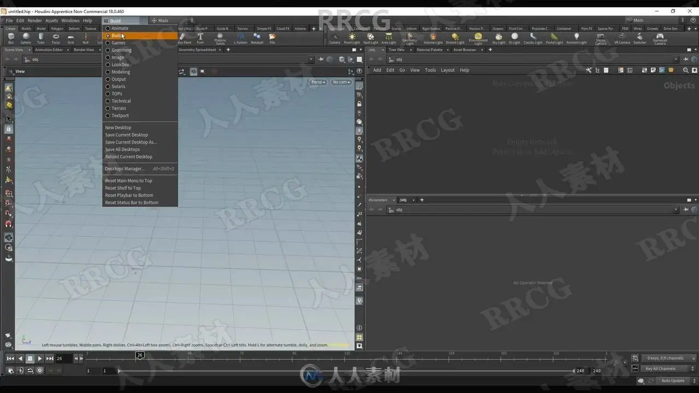This screenshot has height=393, width=699.
Task: Click Tools in the network editor menu
Action: (430, 70)
